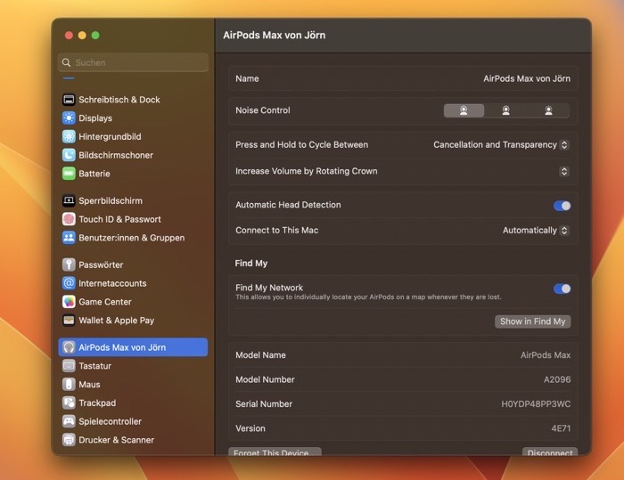Go to Passwörter settings label
Viewport: 624px width, 480px height.
(101, 264)
